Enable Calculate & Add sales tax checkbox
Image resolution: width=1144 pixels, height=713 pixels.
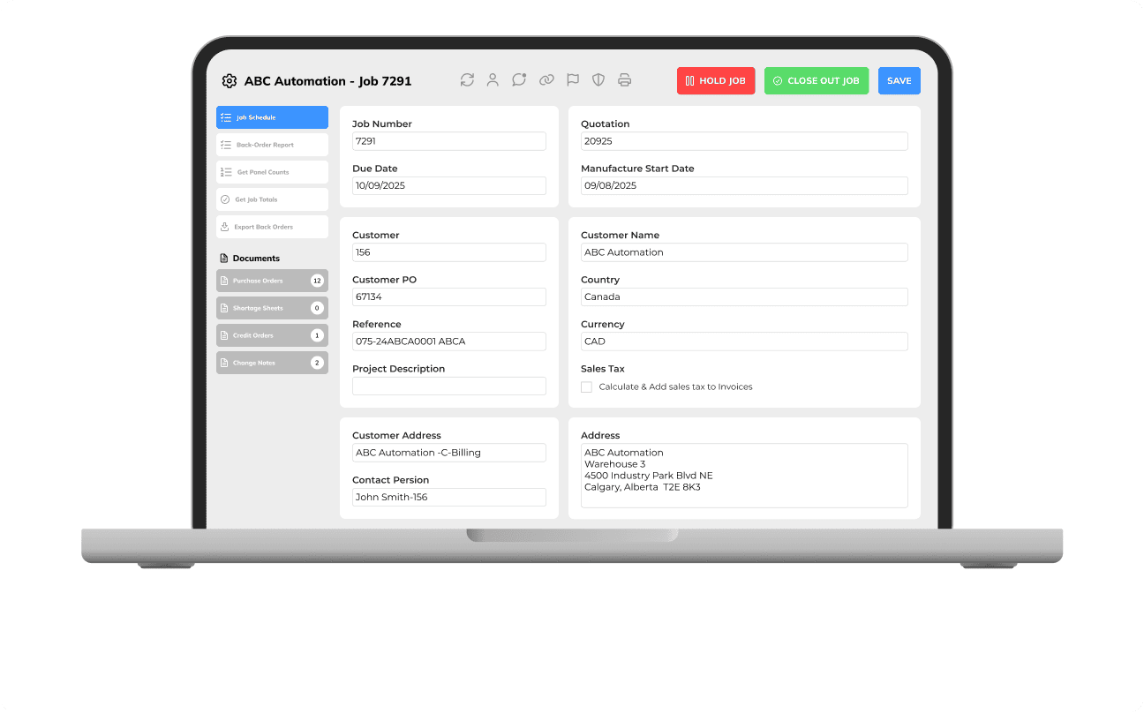[586, 387]
